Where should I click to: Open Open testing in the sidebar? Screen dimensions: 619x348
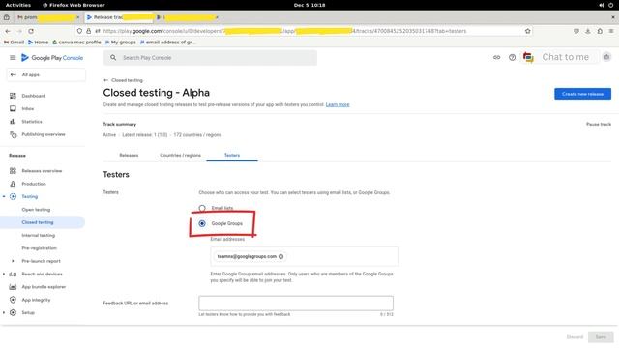(x=36, y=210)
